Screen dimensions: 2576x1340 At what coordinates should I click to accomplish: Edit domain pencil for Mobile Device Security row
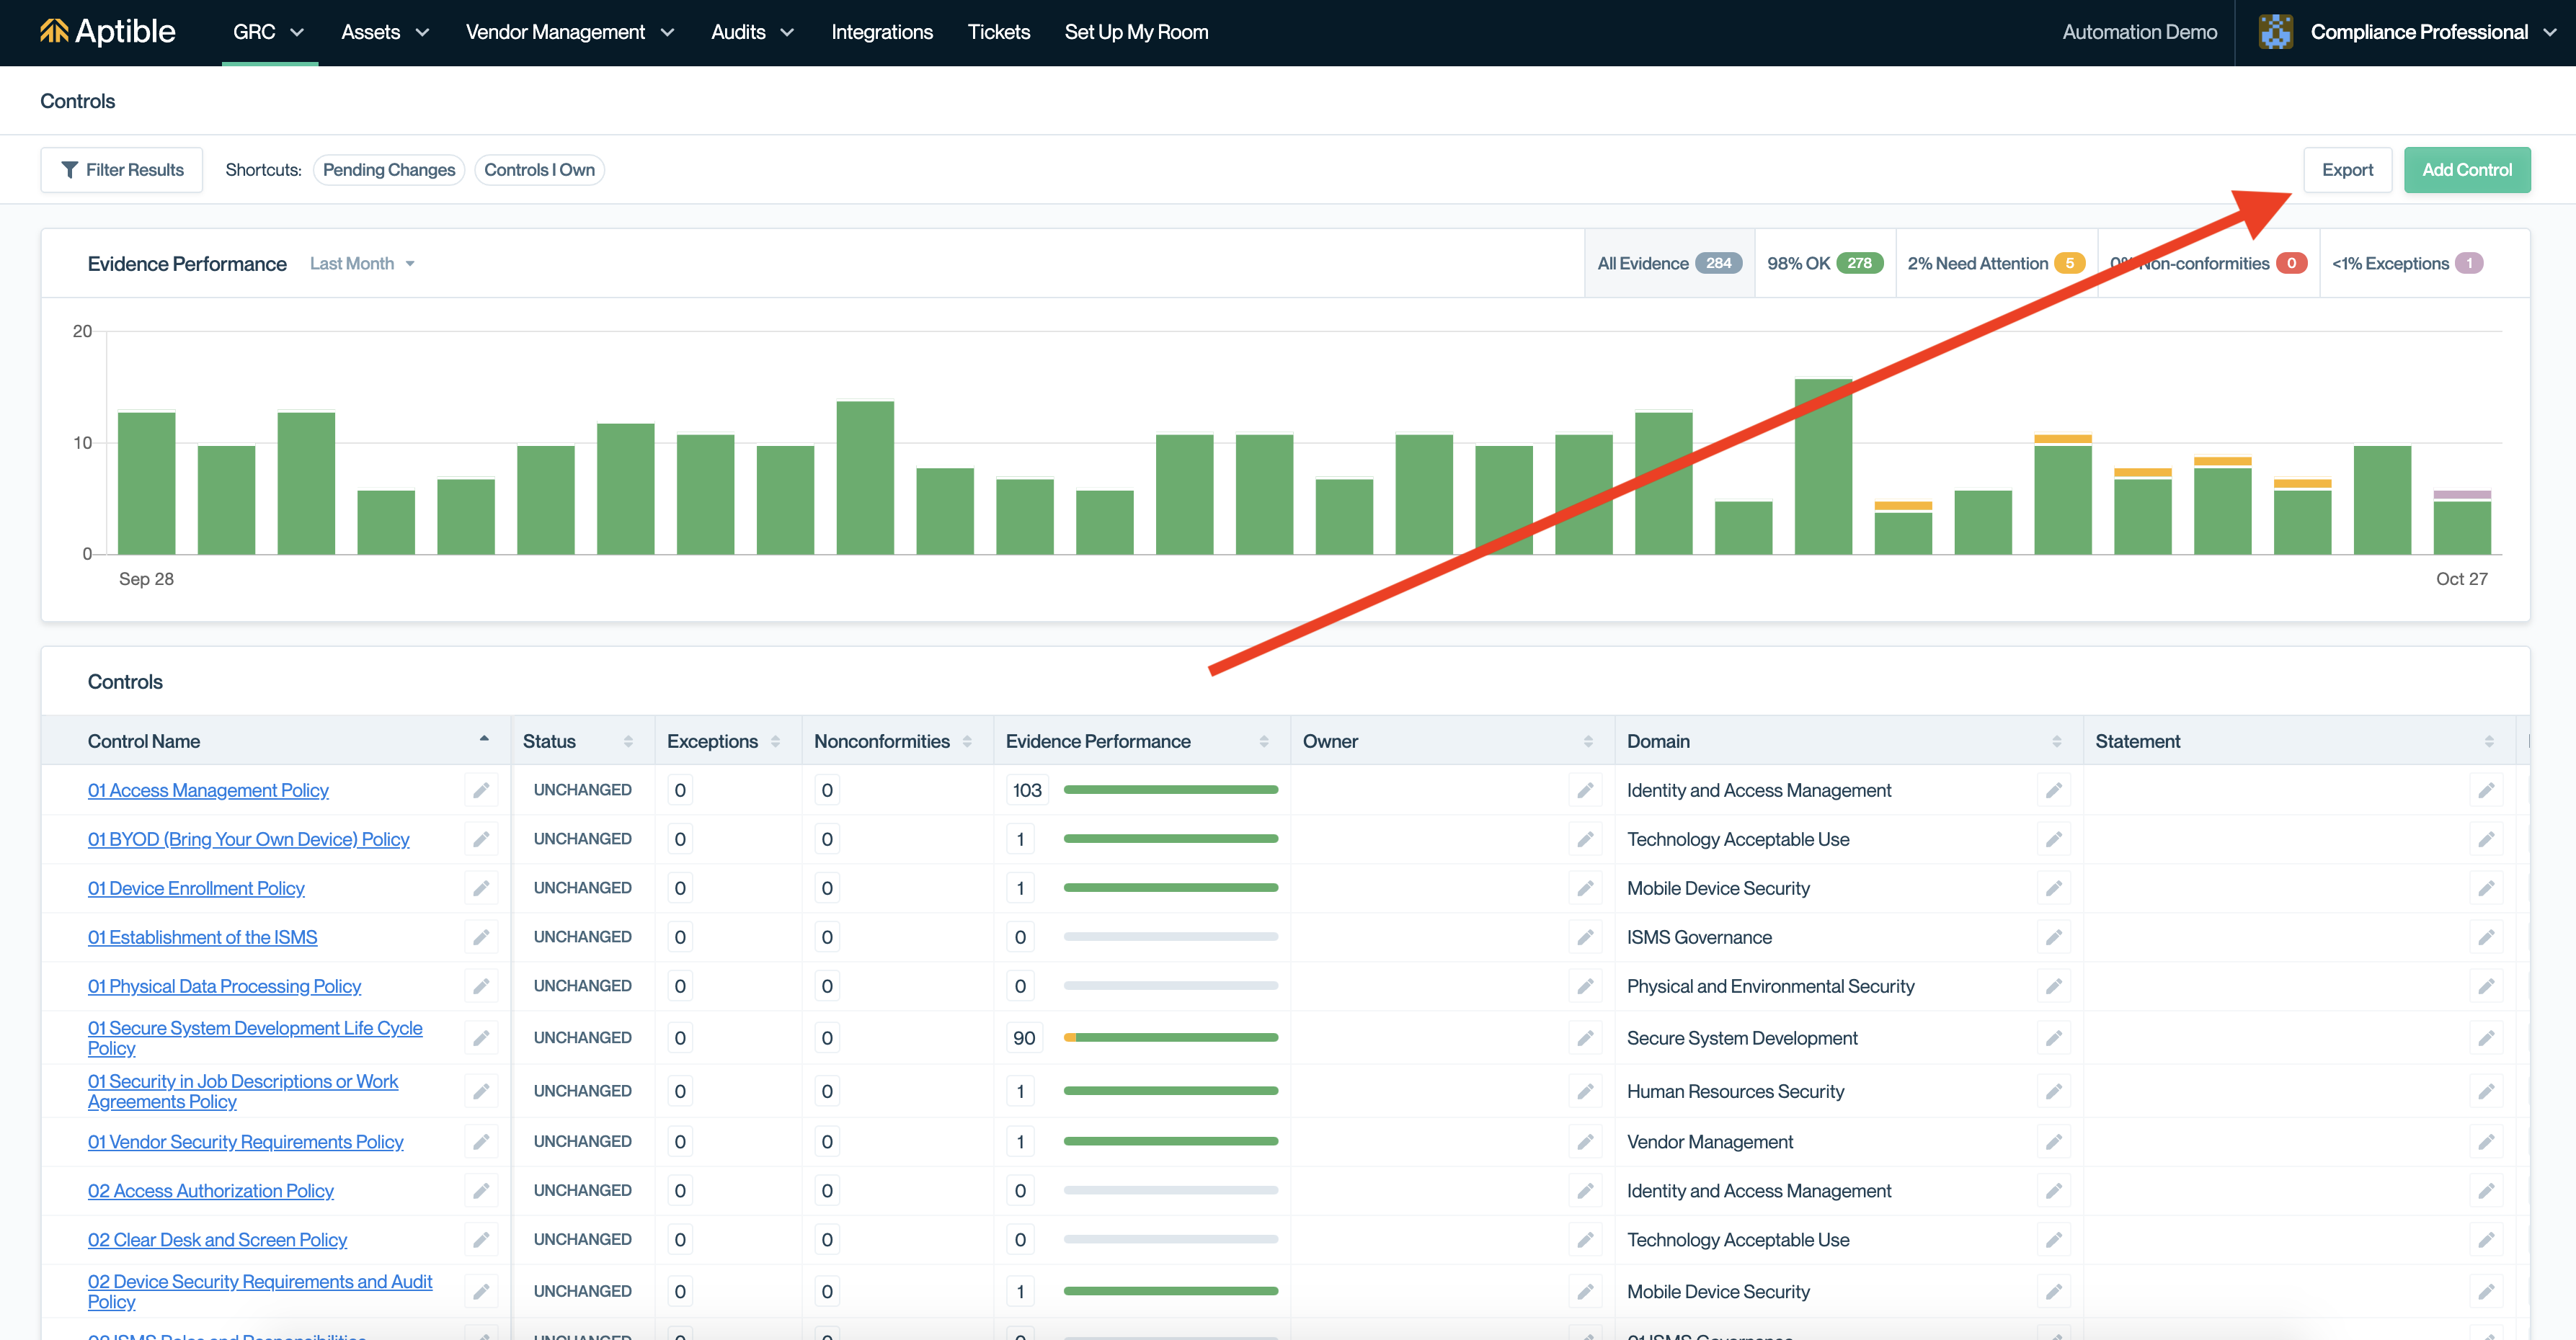(x=2053, y=888)
